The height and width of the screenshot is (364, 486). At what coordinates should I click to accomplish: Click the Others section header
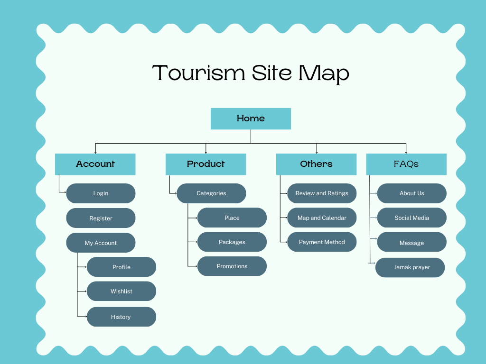coord(316,164)
